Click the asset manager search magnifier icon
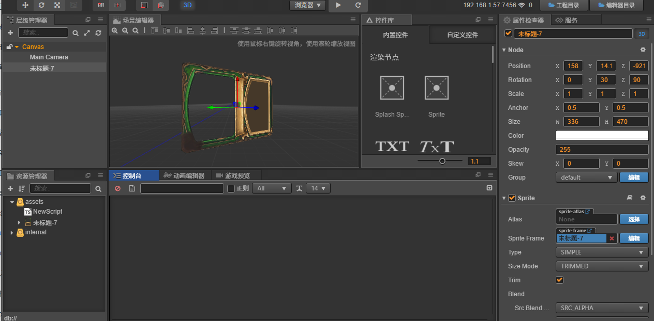The width and height of the screenshot is (654, 321). [x=98, y=188]
